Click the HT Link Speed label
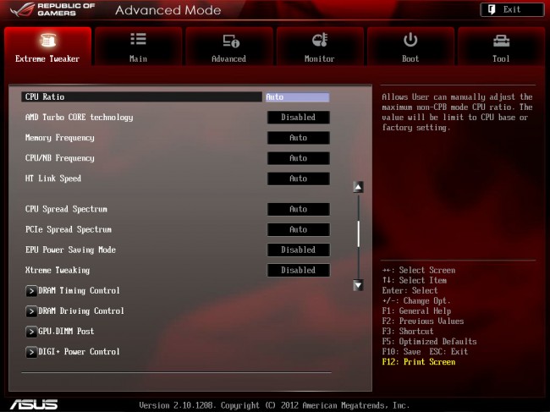This screenshot has width=550, height=412. click(53, 179)
